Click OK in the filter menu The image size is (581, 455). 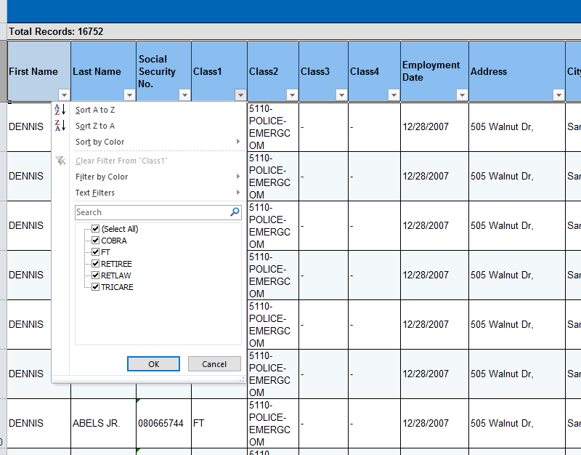coord(153,364)
